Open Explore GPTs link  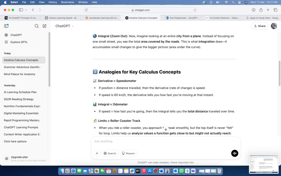pyautogui.click(x=19, y=42)
